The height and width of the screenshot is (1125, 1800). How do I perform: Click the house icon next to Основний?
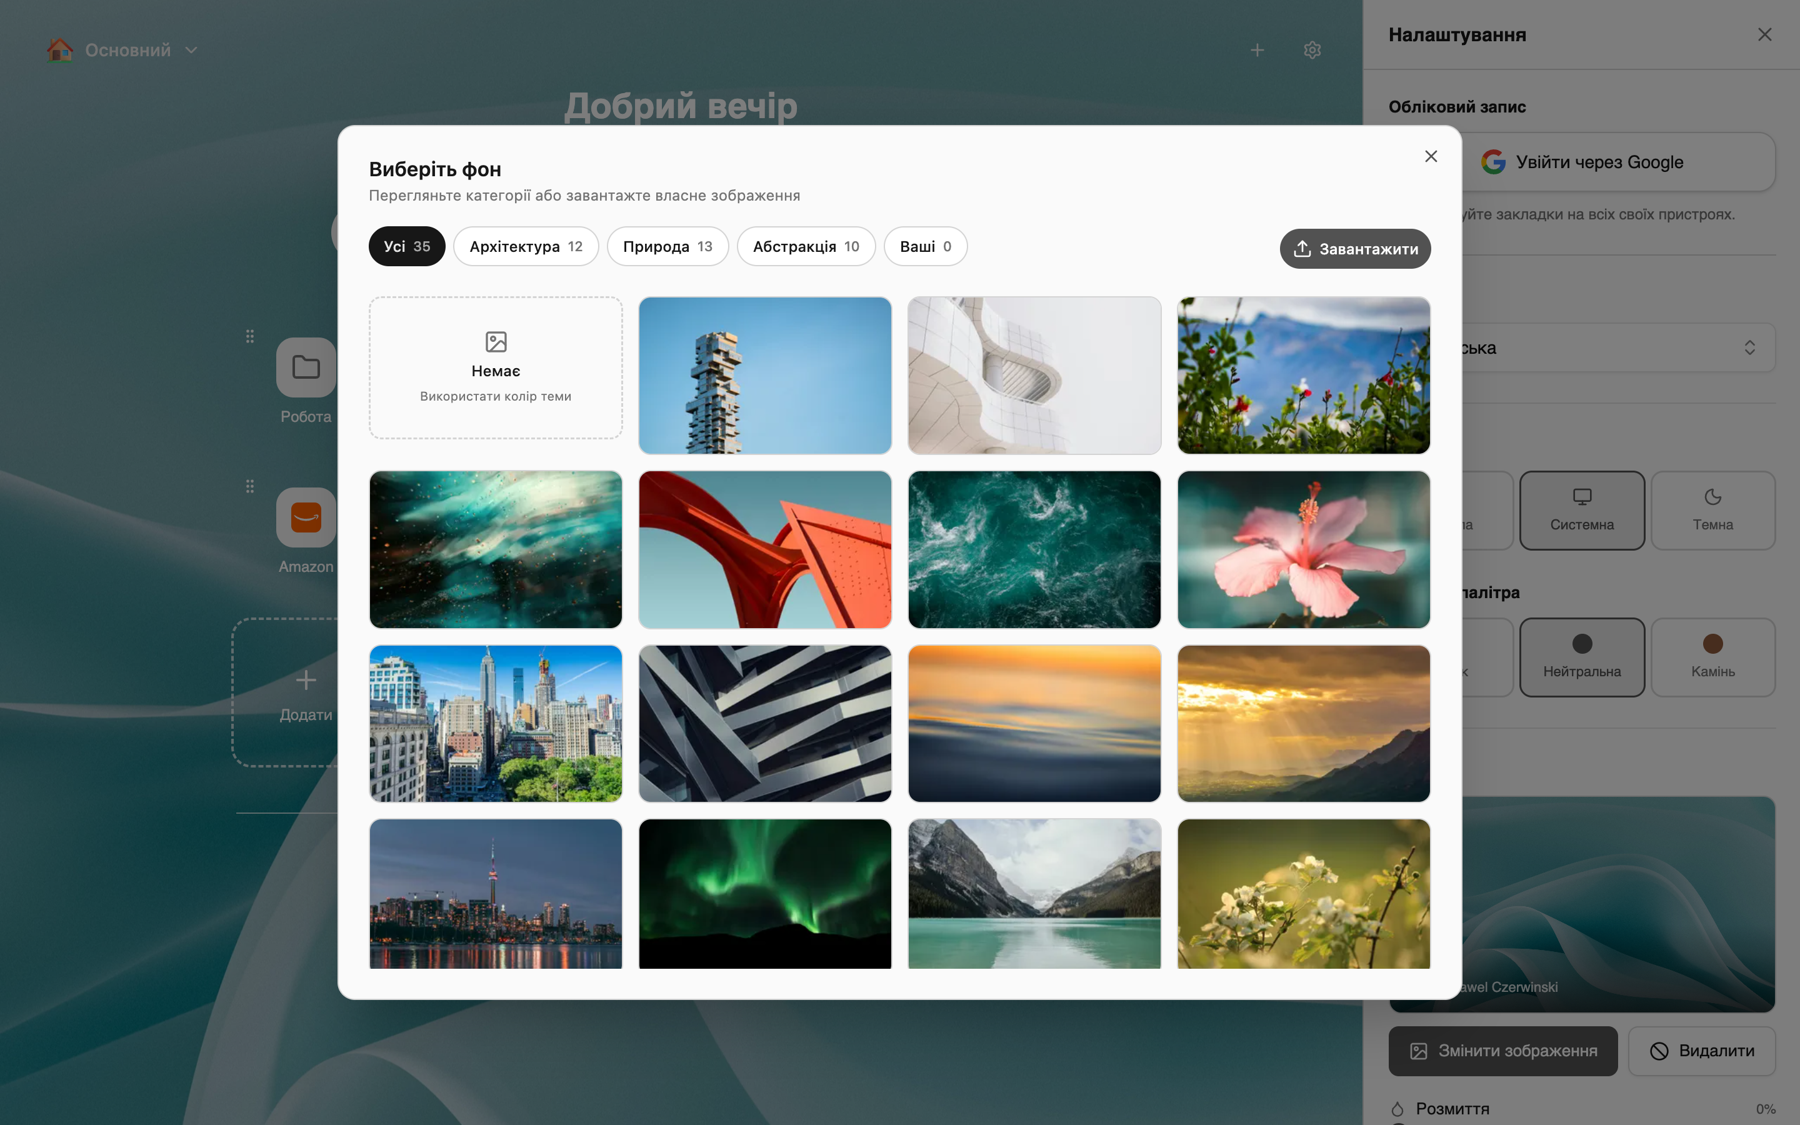(x=60, y=50)
